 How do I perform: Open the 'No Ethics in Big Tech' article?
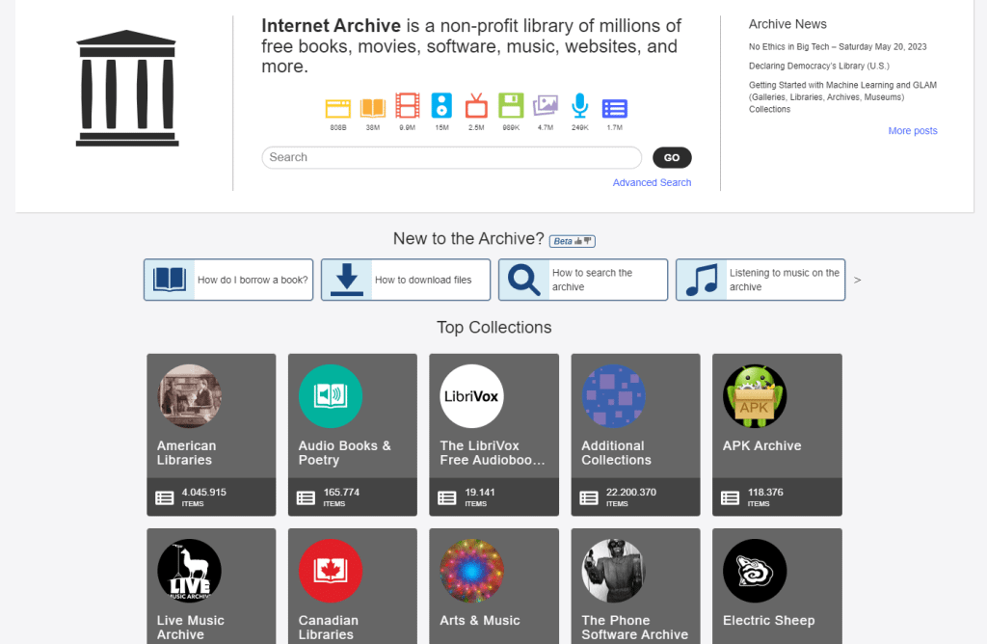839,45
